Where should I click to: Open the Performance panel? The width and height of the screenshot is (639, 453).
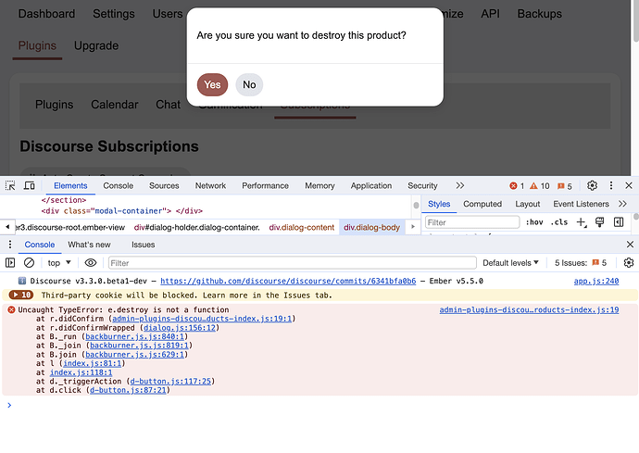(265, 186)
